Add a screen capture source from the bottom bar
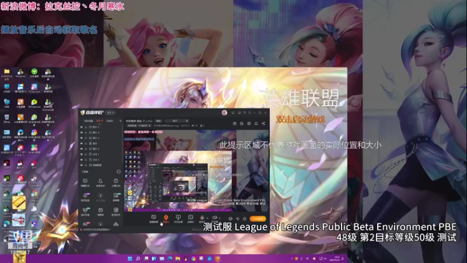 [154, 217]
